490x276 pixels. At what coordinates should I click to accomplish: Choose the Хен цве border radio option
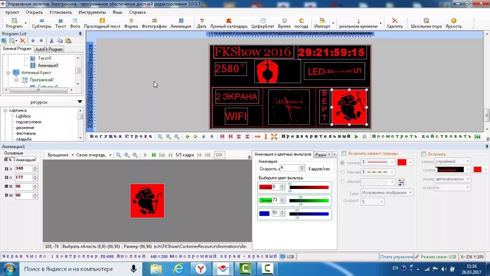343,172
